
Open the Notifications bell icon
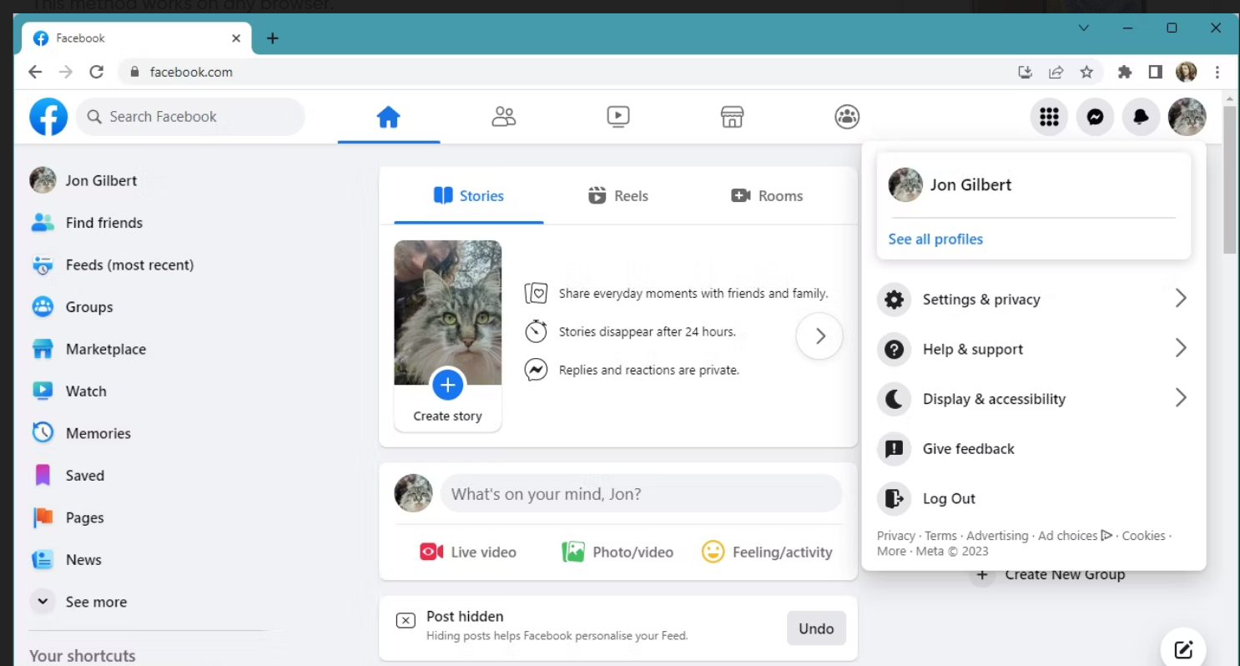[x=1141, y=117]
